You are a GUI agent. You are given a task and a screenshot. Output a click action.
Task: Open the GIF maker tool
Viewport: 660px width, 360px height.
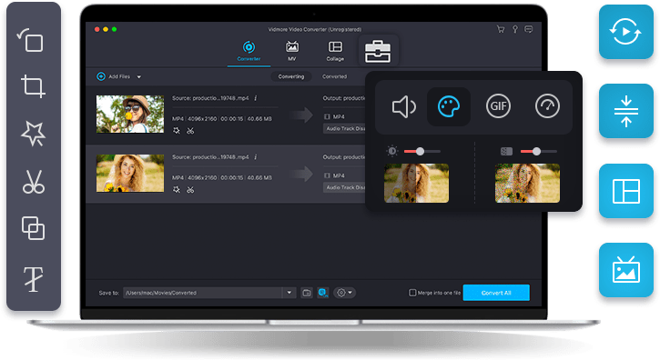(x=498, y=106)
